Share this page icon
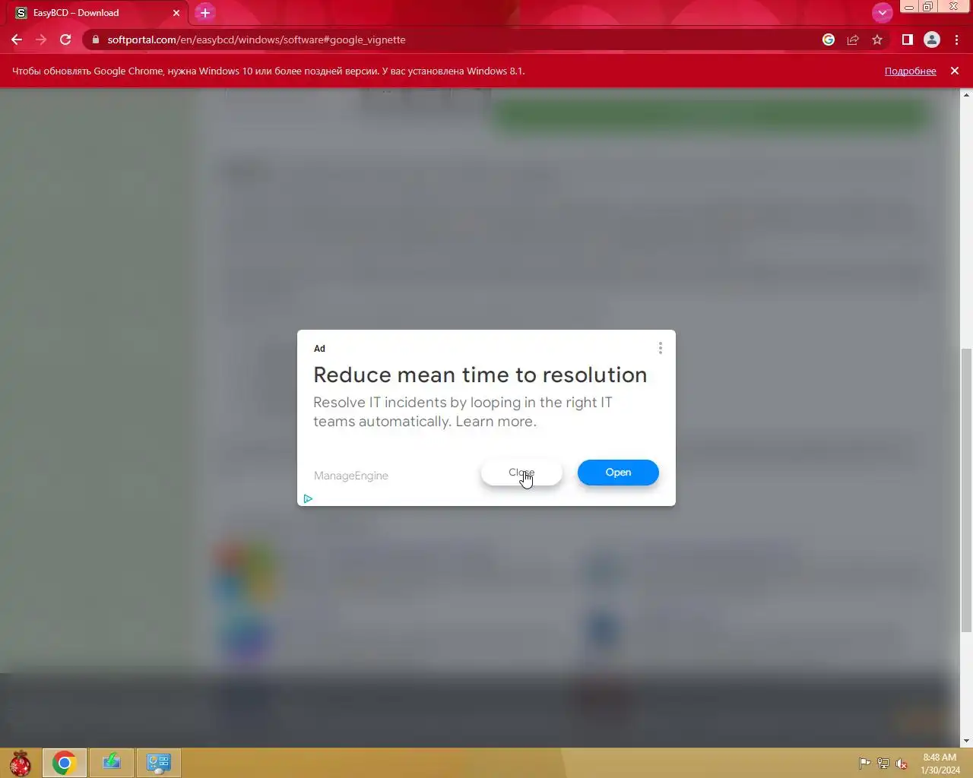The height and width of the screenshot is (778, 973). [x=853, y=40]
